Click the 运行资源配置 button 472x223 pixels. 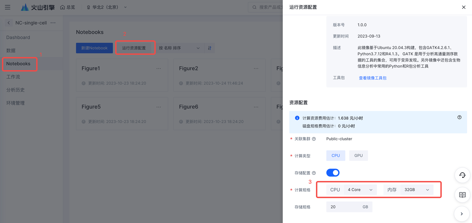pyautogui.click(x=134, y=48)
